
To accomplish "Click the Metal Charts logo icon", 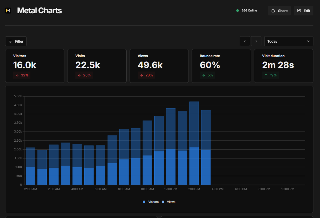I will tap(8, 10).
